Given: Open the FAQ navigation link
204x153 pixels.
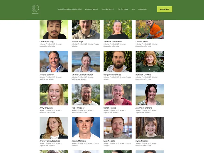Looking at the screenshot, I should [x=133, y=9].
